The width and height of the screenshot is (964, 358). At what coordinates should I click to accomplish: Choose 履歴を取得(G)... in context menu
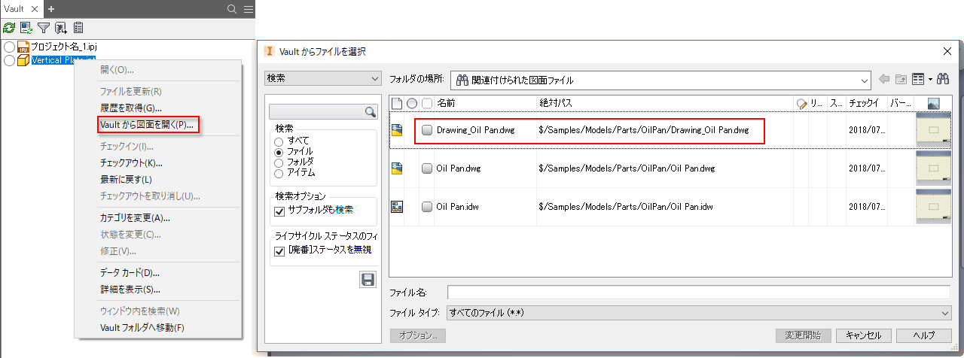[131, 108]
